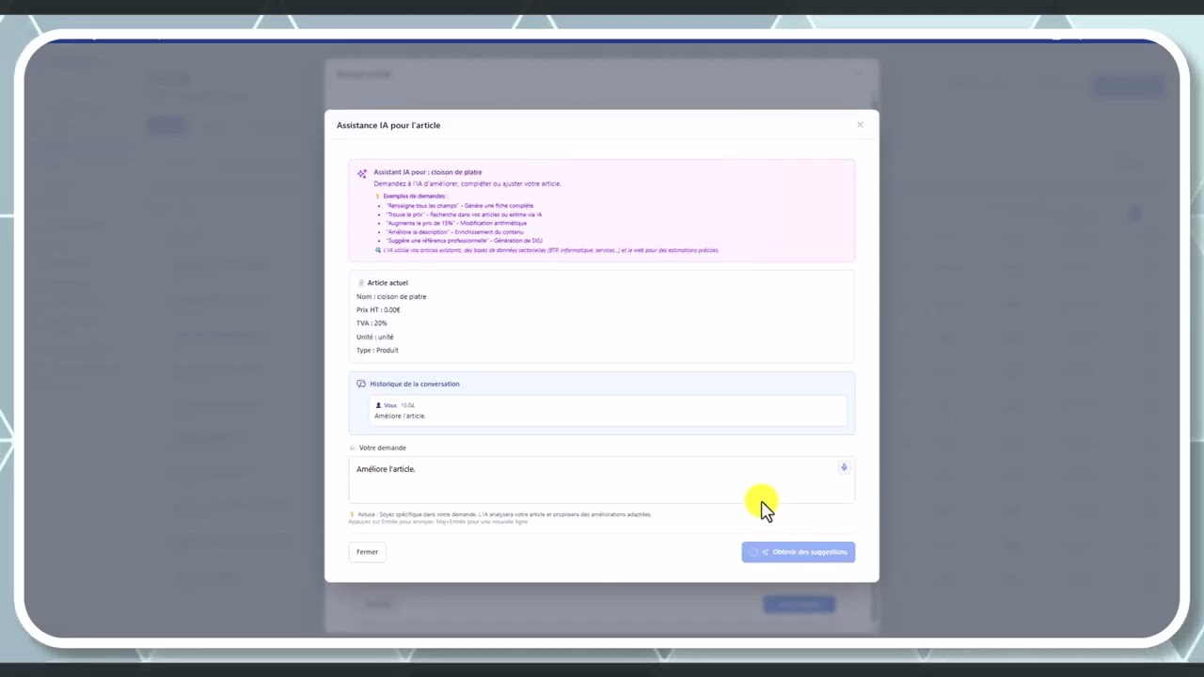1204x677 pixels.
Task: Click the Article actuel document icon
Action: [361, 283]
